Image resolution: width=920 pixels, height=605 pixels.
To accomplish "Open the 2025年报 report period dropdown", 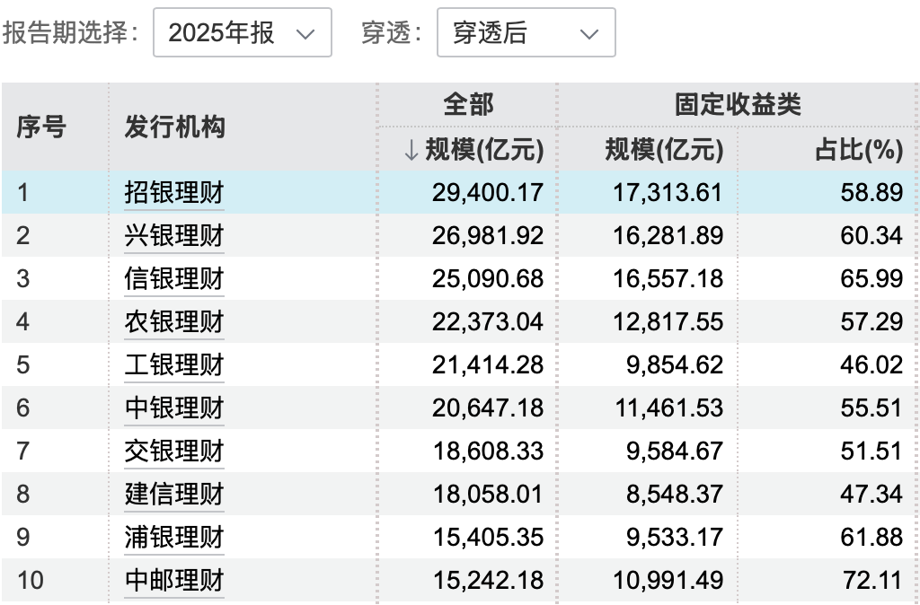I will pyautogui.click(x=243, y=33).
